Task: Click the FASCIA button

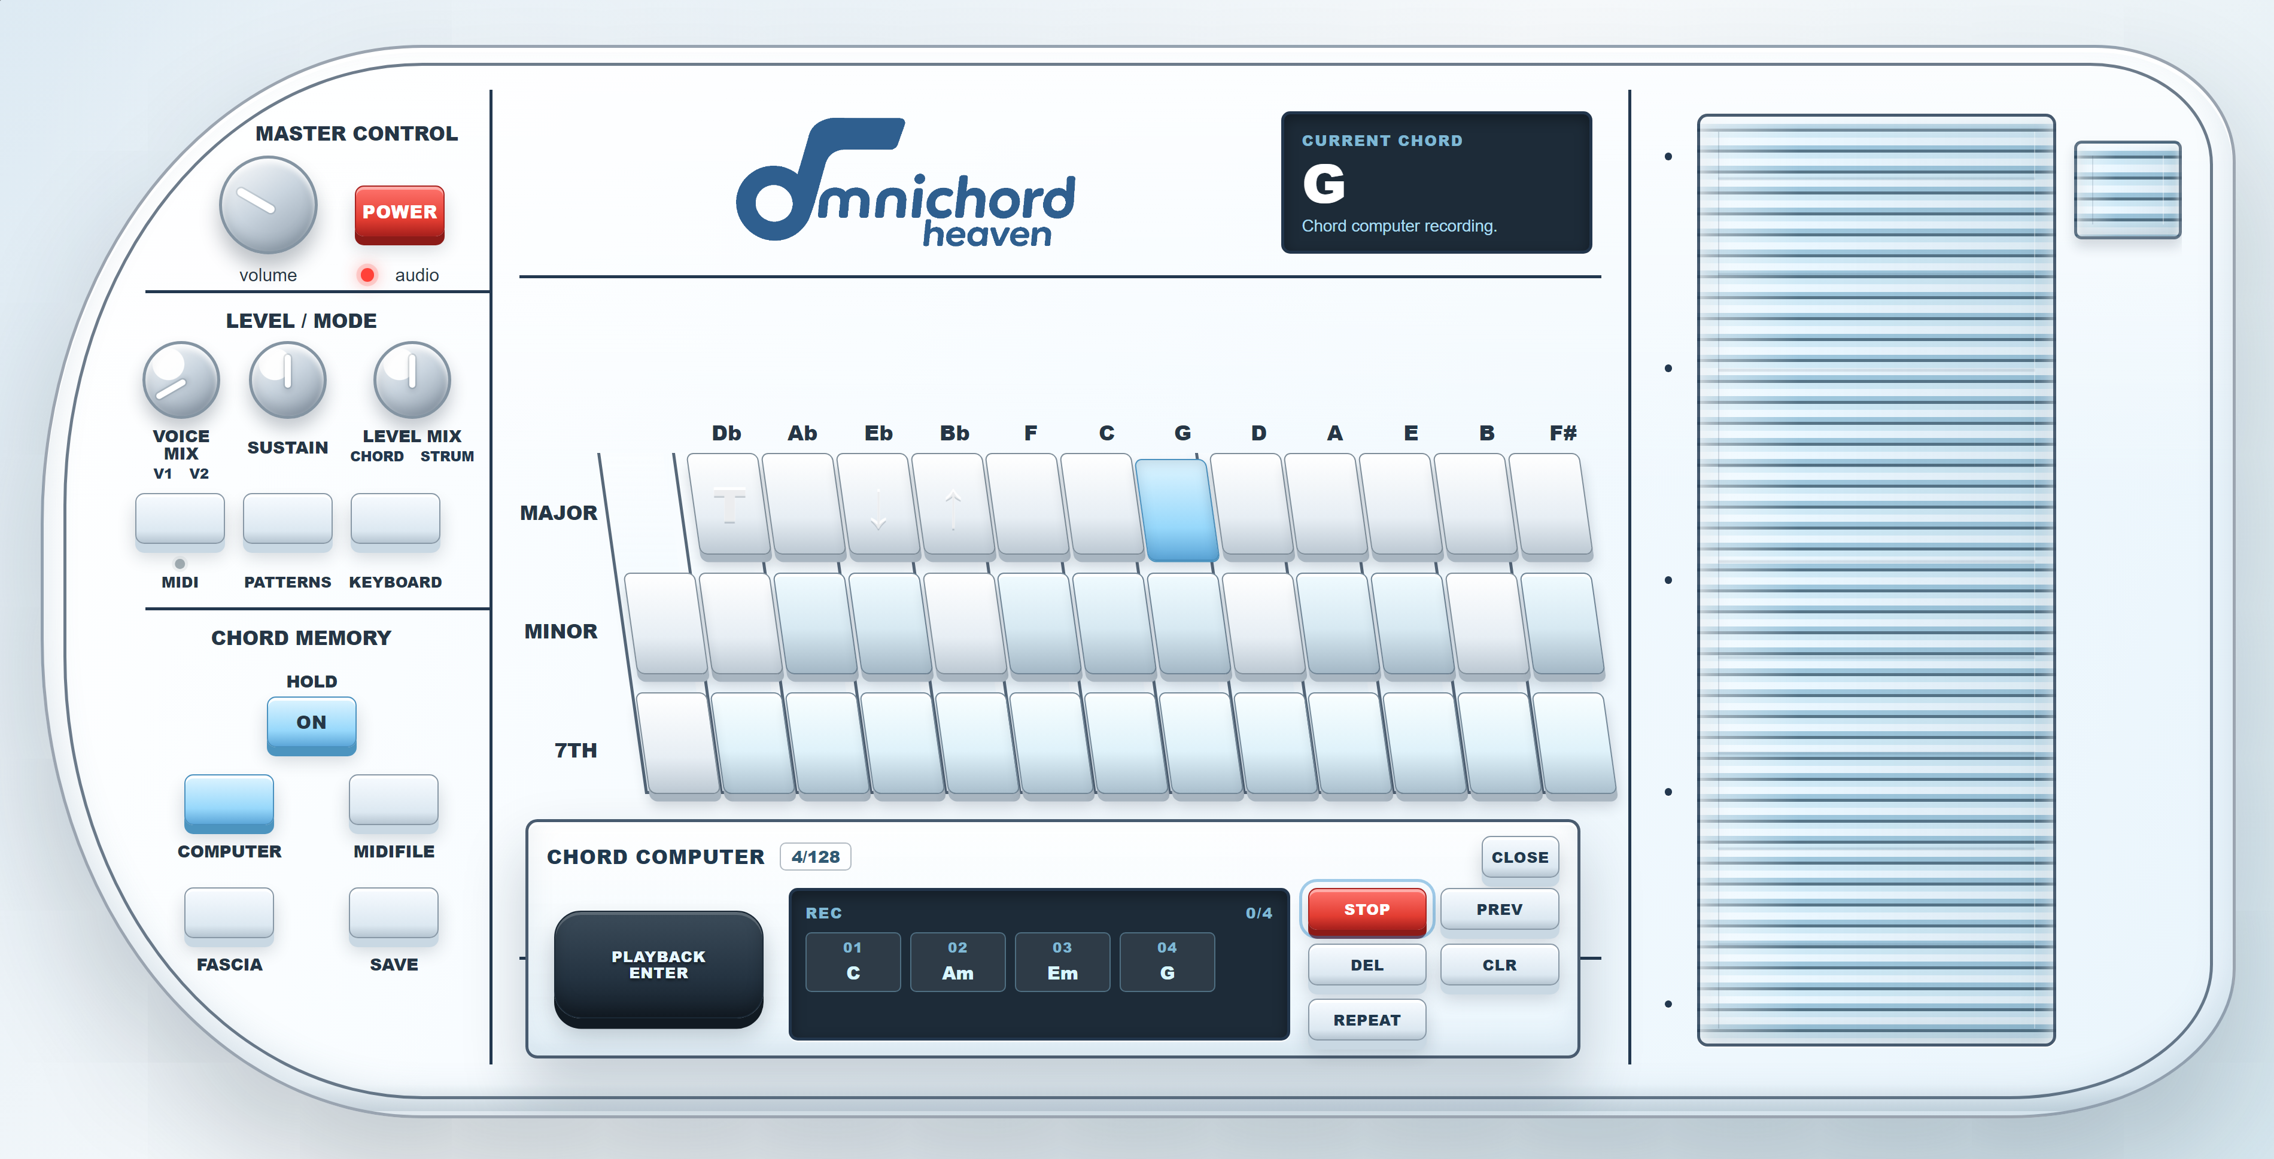Action: click(x=229, y=914)
